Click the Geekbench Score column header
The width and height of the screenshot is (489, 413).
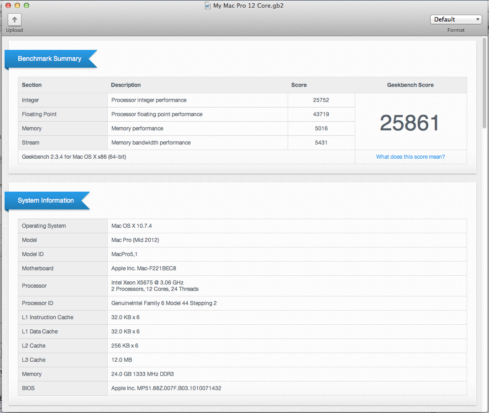[x=410, y=85]
